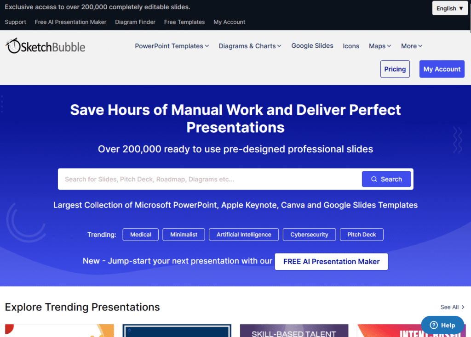This screenshot has height=337, width=471.
Task: Open the Help chat widget
Action: pyautogui.click(x=442, y=325)
